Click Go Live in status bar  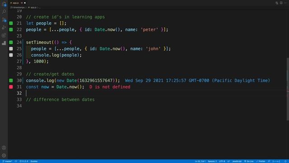(249, 161)
